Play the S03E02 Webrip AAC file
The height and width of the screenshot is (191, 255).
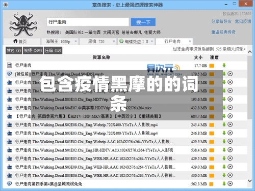[230, 141]
